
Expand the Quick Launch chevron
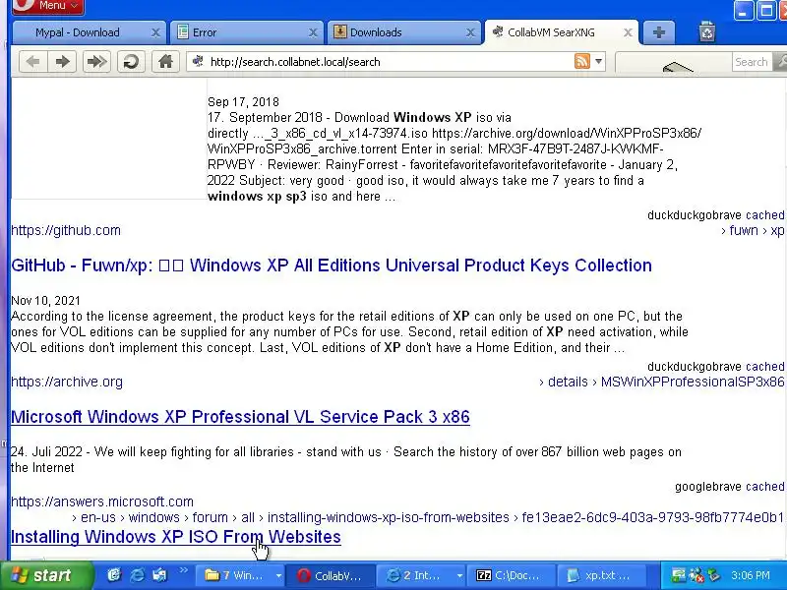click(x=183, y=570)
